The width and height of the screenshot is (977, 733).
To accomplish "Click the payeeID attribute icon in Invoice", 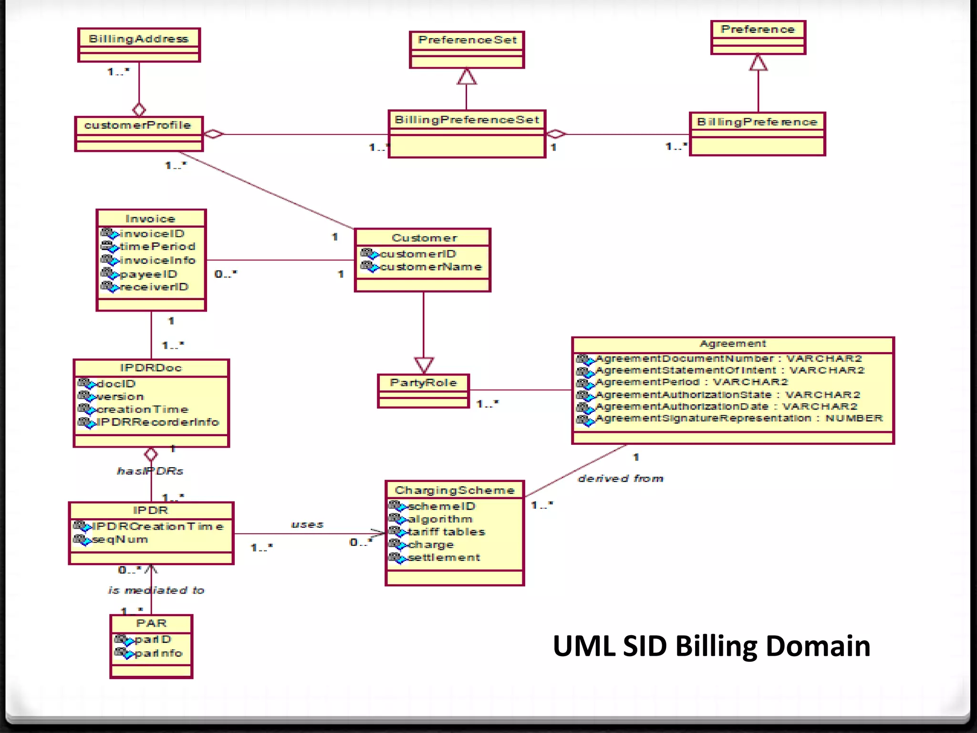I will [109, 274].
